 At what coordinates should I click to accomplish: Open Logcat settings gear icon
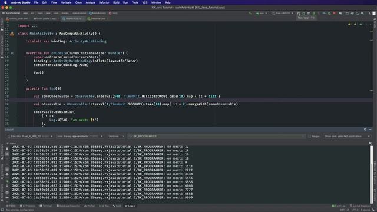(x=365, y=130)
